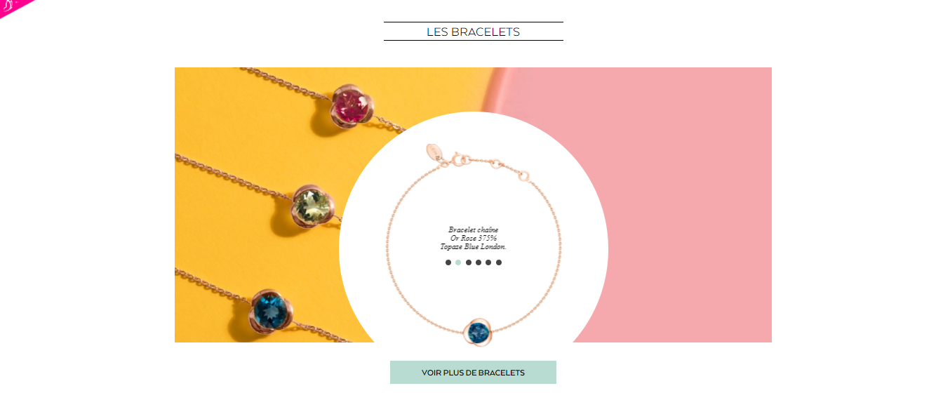
Task: Jump to the fourth carousel dot
Action: point(479,262)
